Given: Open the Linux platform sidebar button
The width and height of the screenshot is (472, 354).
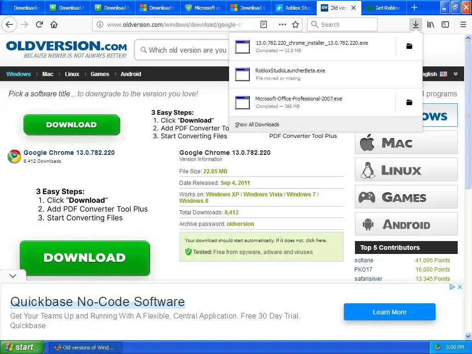Looking at the screenshot, I should click(x=406, y=170).
